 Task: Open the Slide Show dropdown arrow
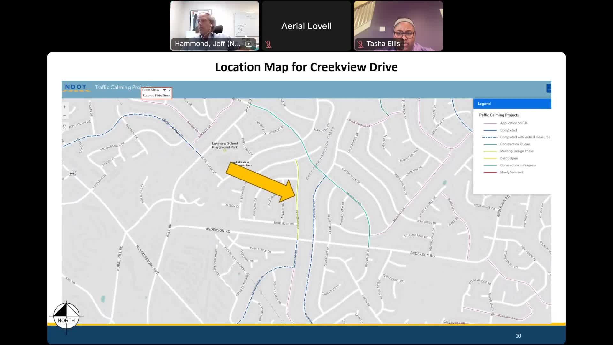coord(164,90)
